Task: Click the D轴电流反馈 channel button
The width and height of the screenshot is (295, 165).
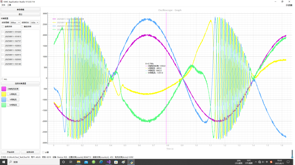Action: [x=13, y=89]
